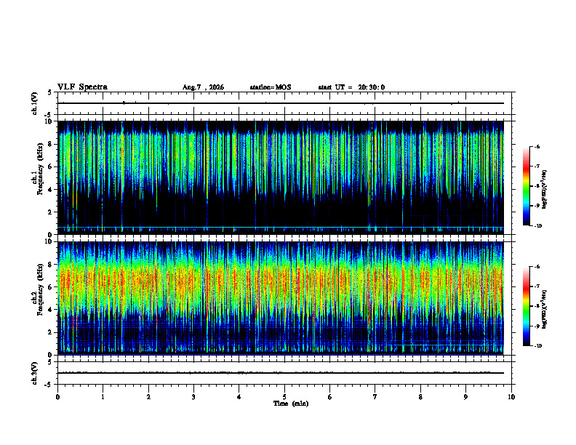Select the date text "Aug.7, 2026"
This screenshot has width=576, height=445.
tap(203, 87)
